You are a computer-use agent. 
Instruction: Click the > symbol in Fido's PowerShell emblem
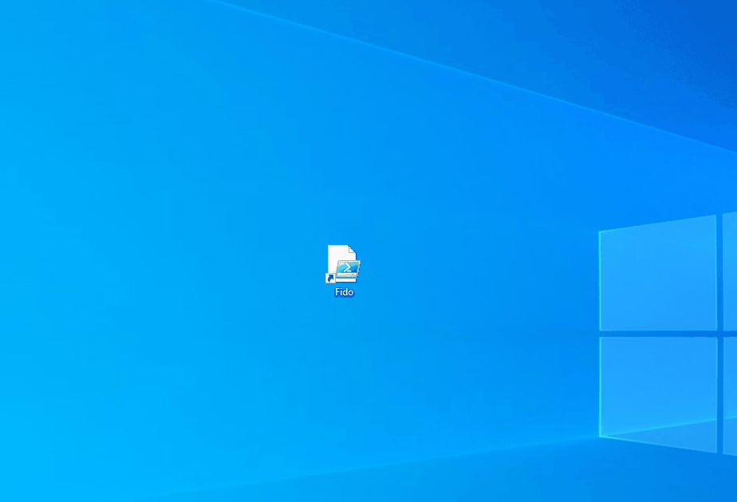pos(346,268)
